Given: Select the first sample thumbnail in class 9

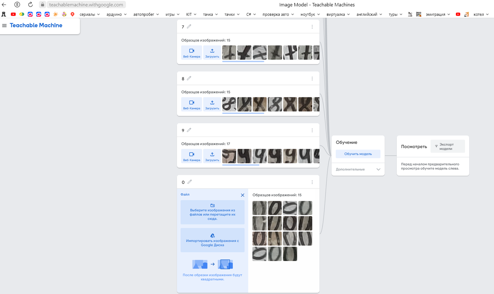Looking at the screenshot, I should pos(229,156).
